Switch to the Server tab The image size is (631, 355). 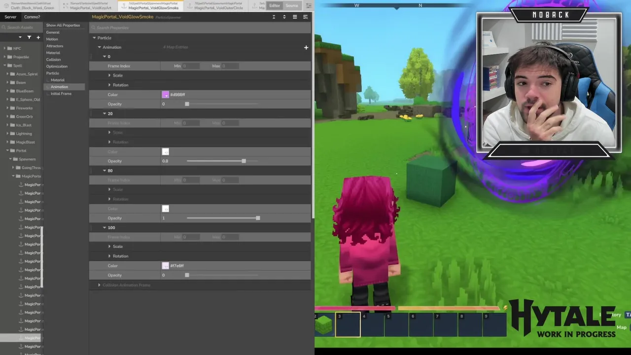click(x=10, y=17)
